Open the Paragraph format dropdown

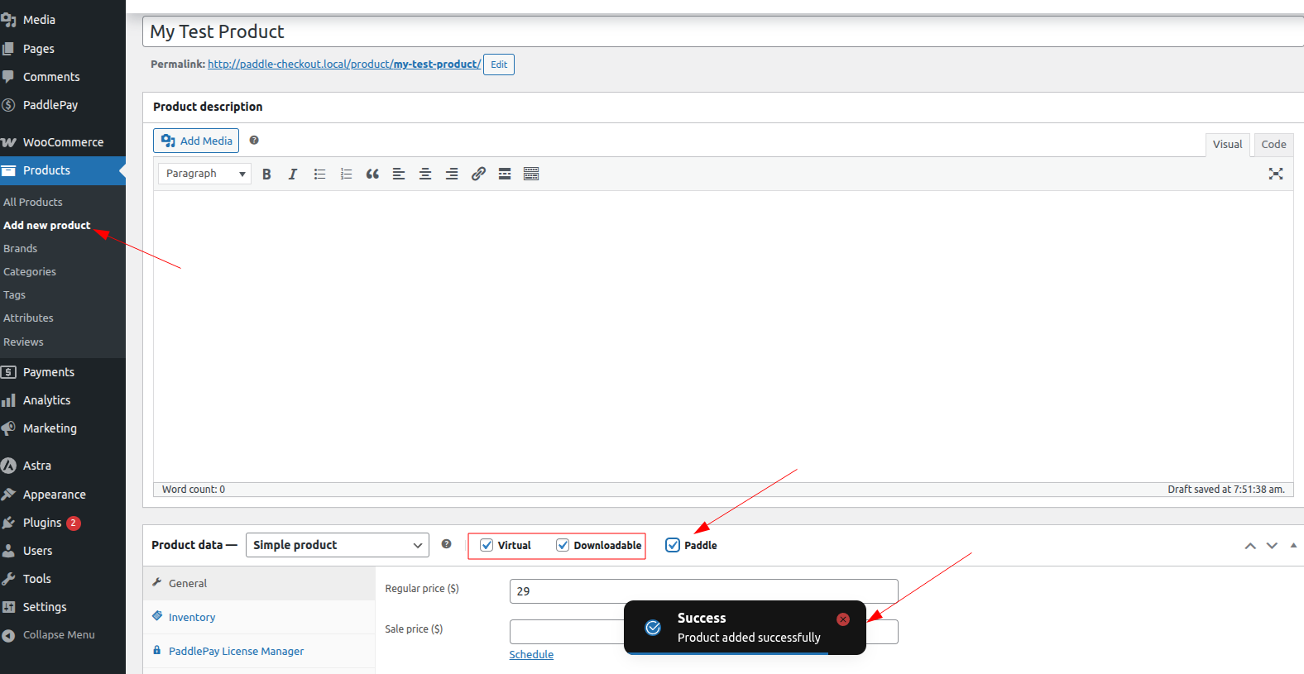(x=204, y=174)
